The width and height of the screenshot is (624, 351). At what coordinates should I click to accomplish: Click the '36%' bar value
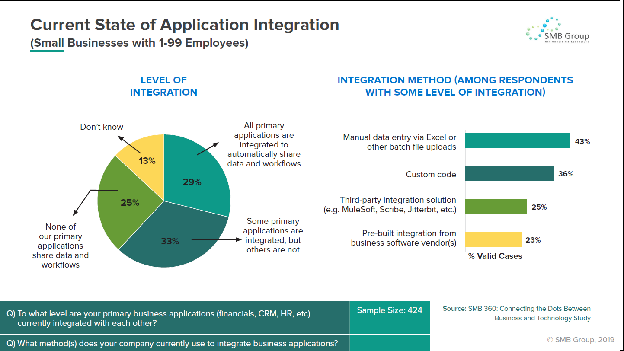point(566,174)
